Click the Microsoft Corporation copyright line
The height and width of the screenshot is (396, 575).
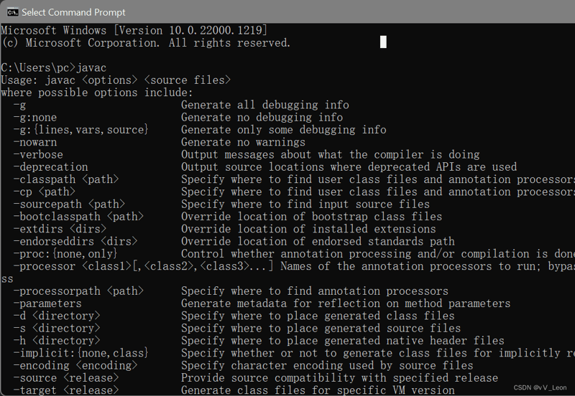[146, 43]
